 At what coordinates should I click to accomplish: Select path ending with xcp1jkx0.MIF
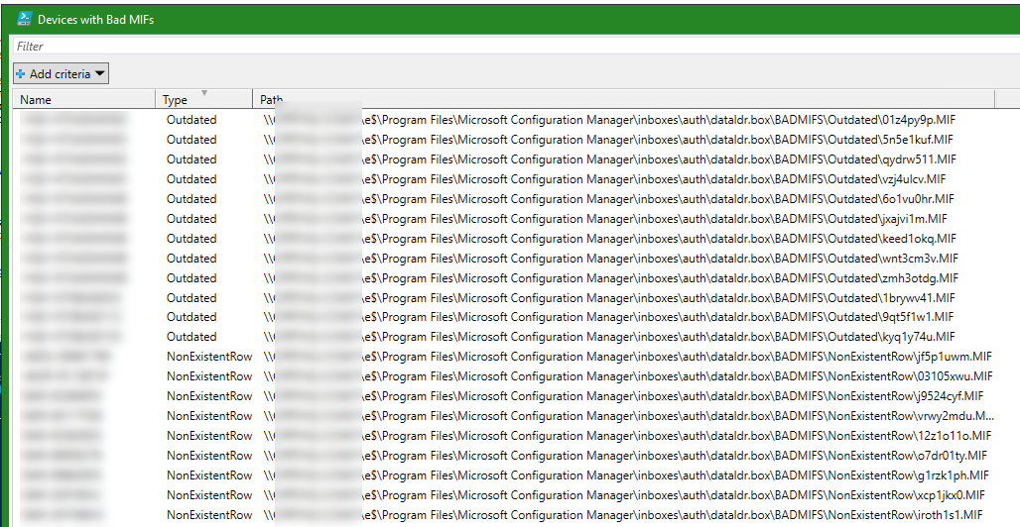pos(624,495)
